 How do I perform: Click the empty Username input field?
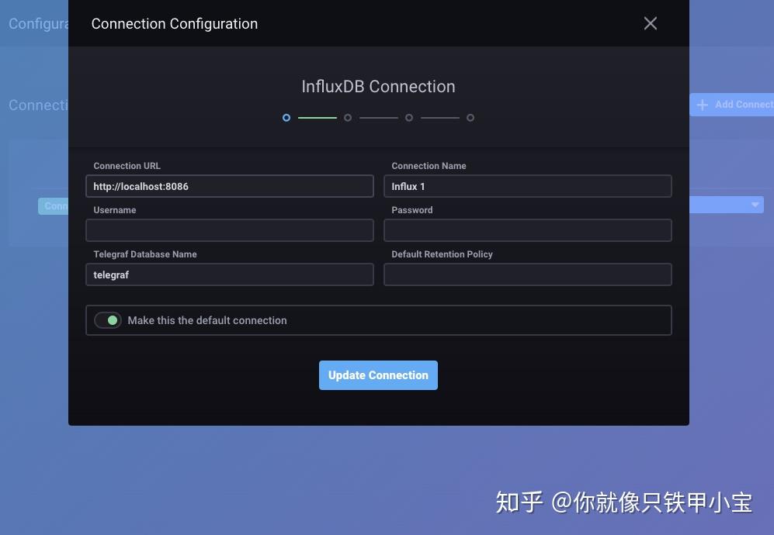click(x=230, y=230)
